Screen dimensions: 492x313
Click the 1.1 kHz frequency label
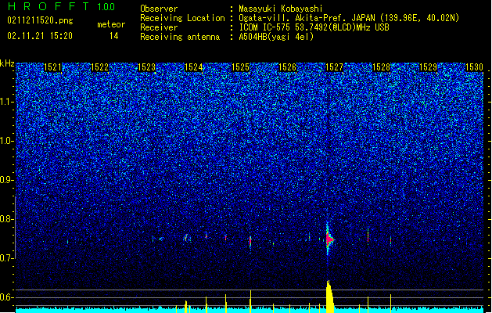tap(7, 102)
